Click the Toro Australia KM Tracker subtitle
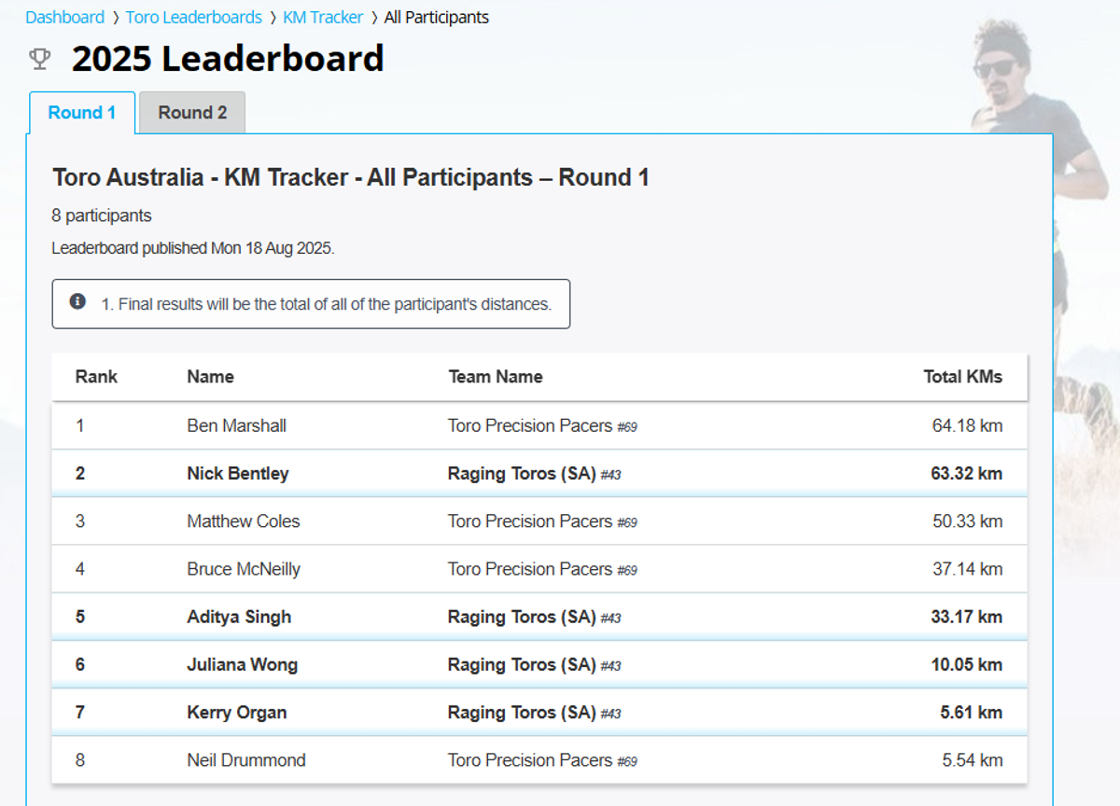This screenshot has height=806, width=1120. pos(351,177)
